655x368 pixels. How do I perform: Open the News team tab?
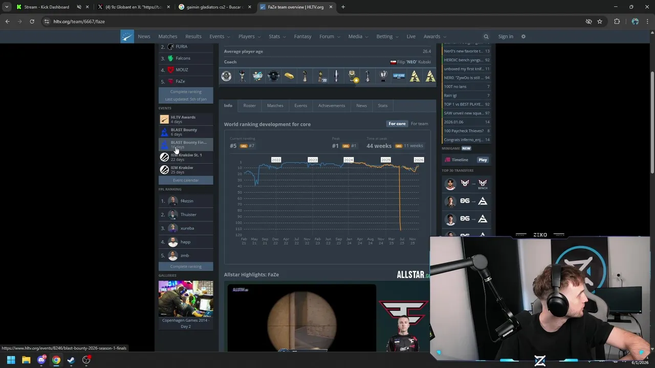pyautogui.click(x=362, y=105)
